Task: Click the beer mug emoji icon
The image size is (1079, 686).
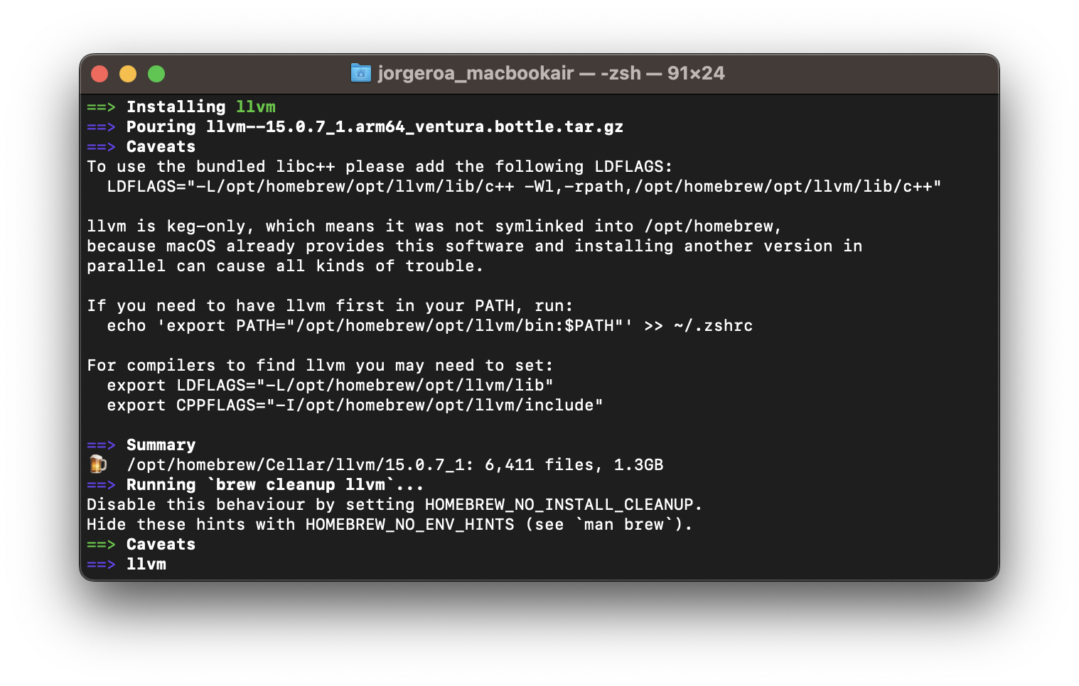Action: point(97,464)
